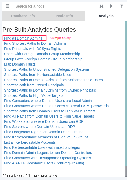This screenshot has height=180, width=127.
Task: Click the vertical scrollbar on the right
Action: click(x=126, y=99)
